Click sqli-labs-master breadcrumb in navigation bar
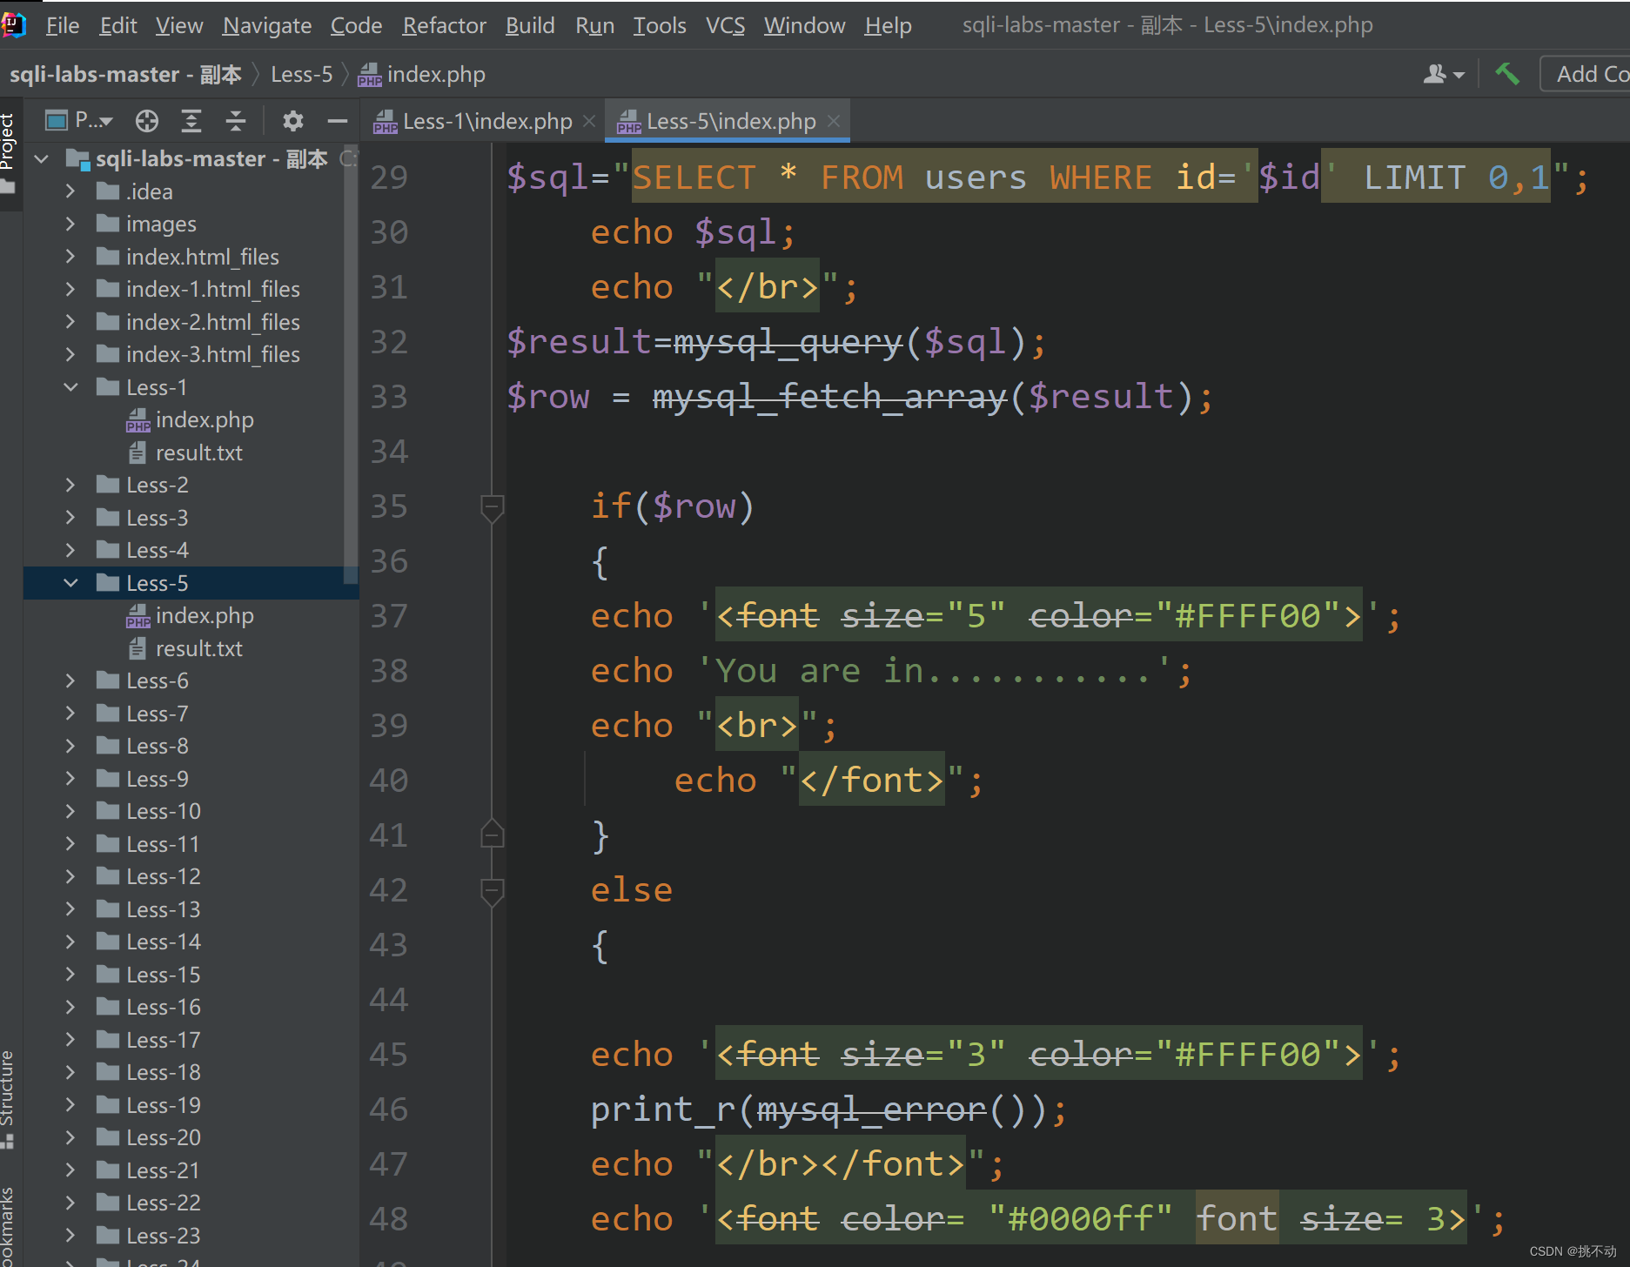The image size is (1630, 1267). [x=125, y=74]
